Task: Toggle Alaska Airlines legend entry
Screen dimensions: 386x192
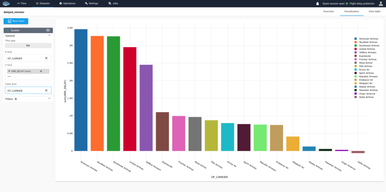Action: click(365, 87)
